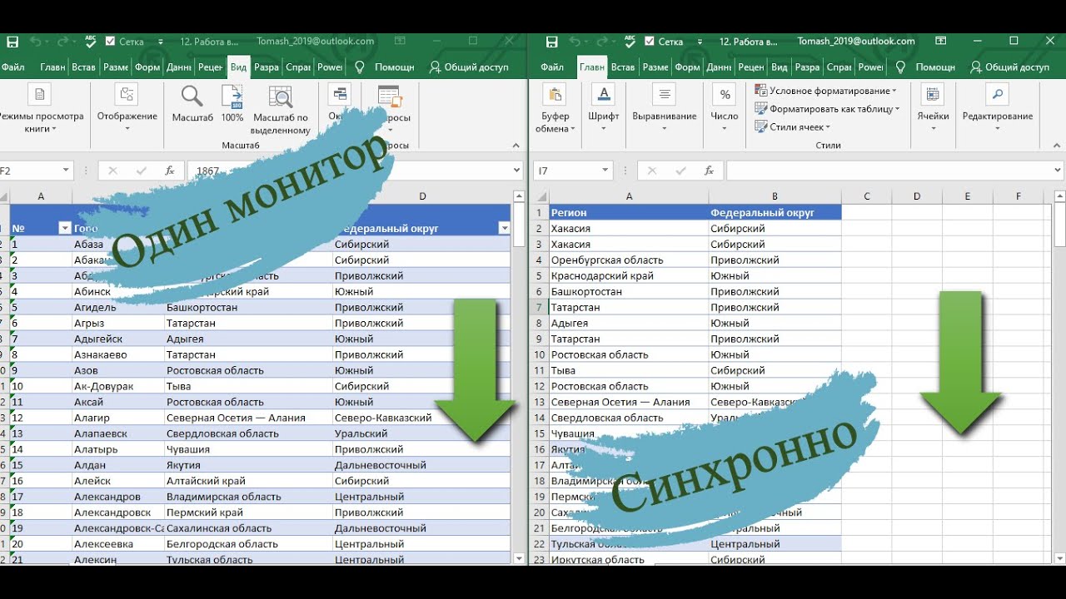
Task: Select Дальневосточный cell in row 15 left window
Action: [x=421, y=465]
